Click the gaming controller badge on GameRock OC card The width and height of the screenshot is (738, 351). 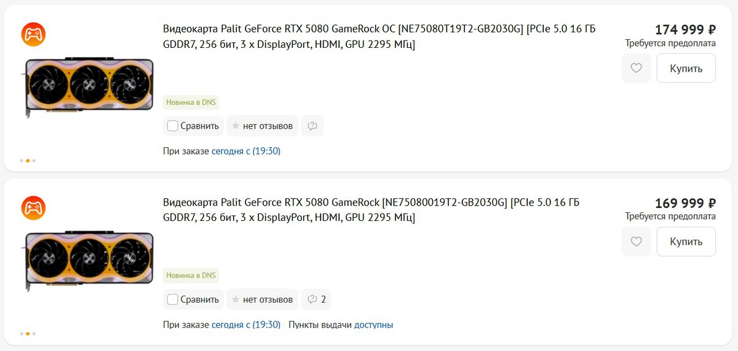pos(33,34)
